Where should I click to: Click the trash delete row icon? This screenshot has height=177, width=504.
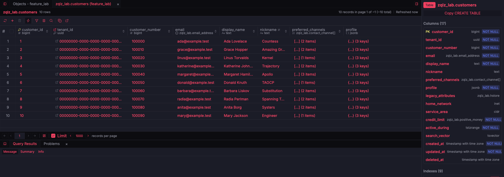20,21
